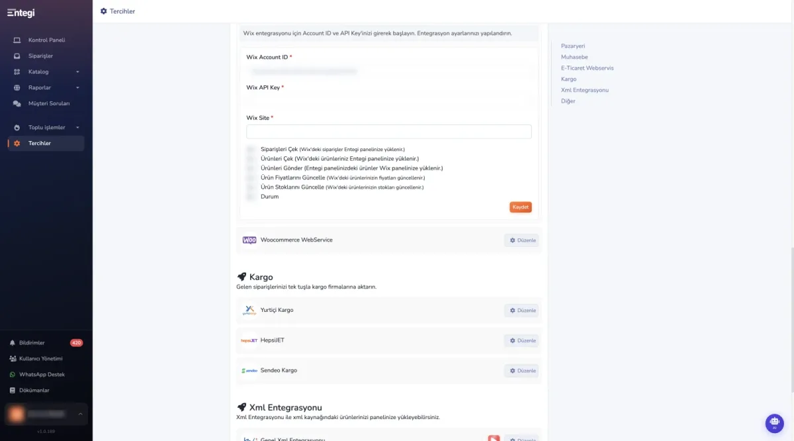794x441 pixels.
Task: Click Düzenle for Yurtiçi Kargo
Action: 521,311
